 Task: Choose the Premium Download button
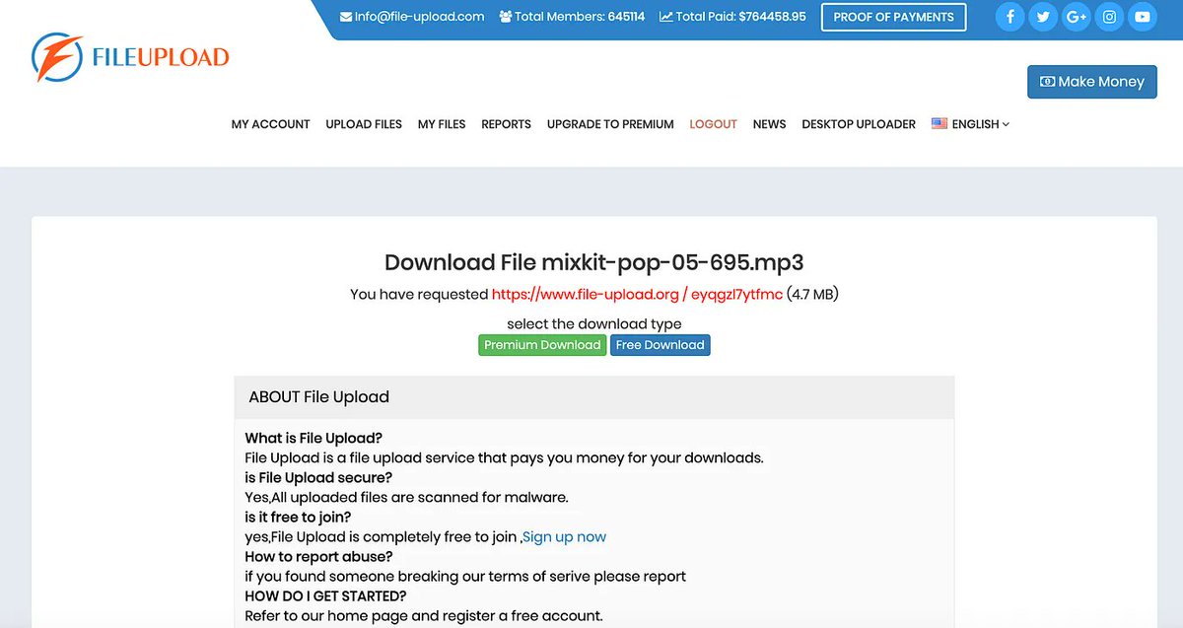click(x=542, y=345)
